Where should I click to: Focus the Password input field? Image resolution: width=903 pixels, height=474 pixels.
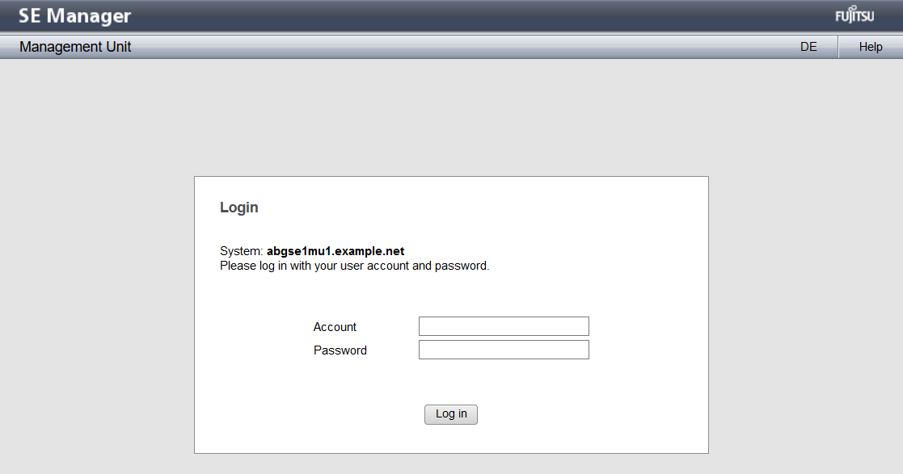(504, 350)
